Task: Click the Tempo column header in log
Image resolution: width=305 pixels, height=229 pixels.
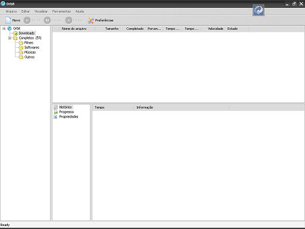Action: click(113, 107)
